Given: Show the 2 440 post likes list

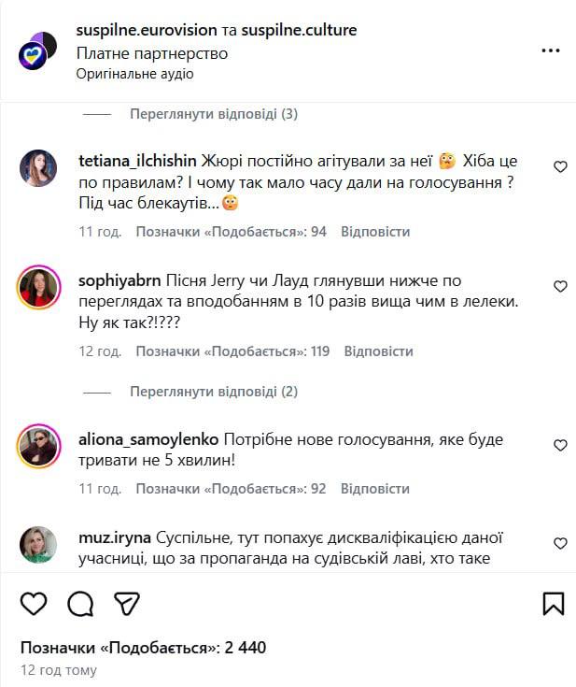Looking at the screenshot, I should tap(144, 648).
